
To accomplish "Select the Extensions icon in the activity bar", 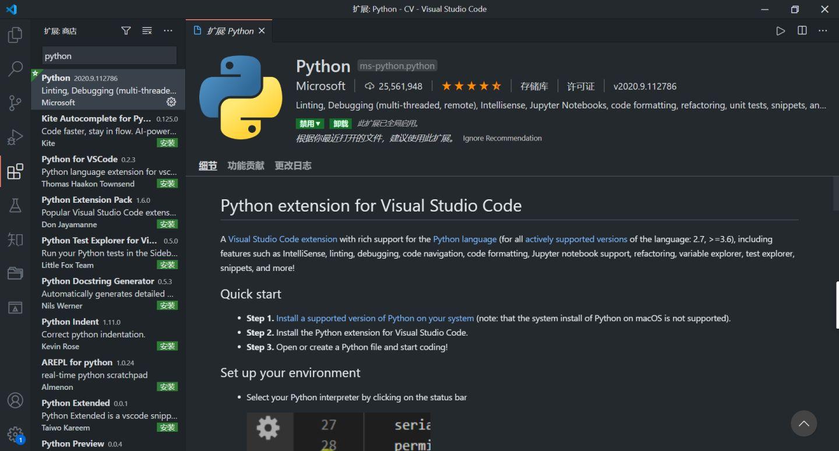I will (15, 171).
